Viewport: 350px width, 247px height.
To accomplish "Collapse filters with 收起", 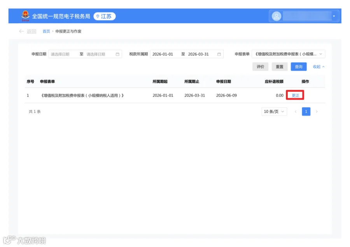I will tap(318, 67).
